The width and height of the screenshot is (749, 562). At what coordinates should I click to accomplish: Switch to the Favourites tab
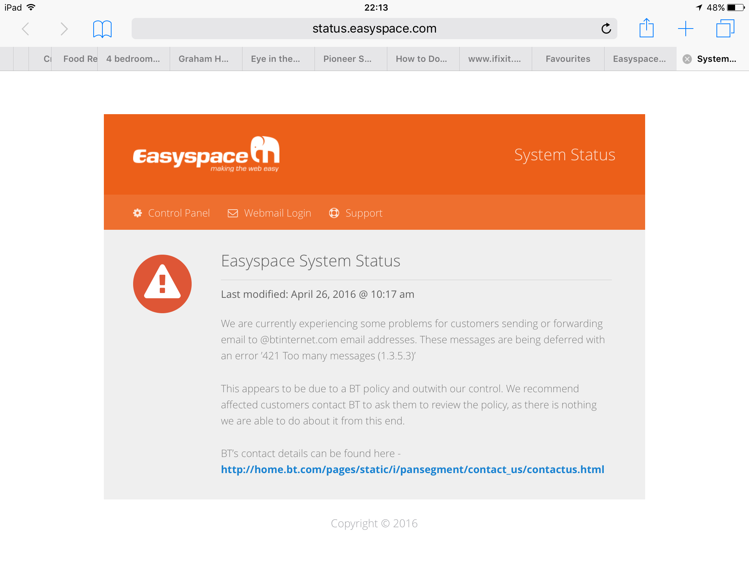tap(568, 59)
